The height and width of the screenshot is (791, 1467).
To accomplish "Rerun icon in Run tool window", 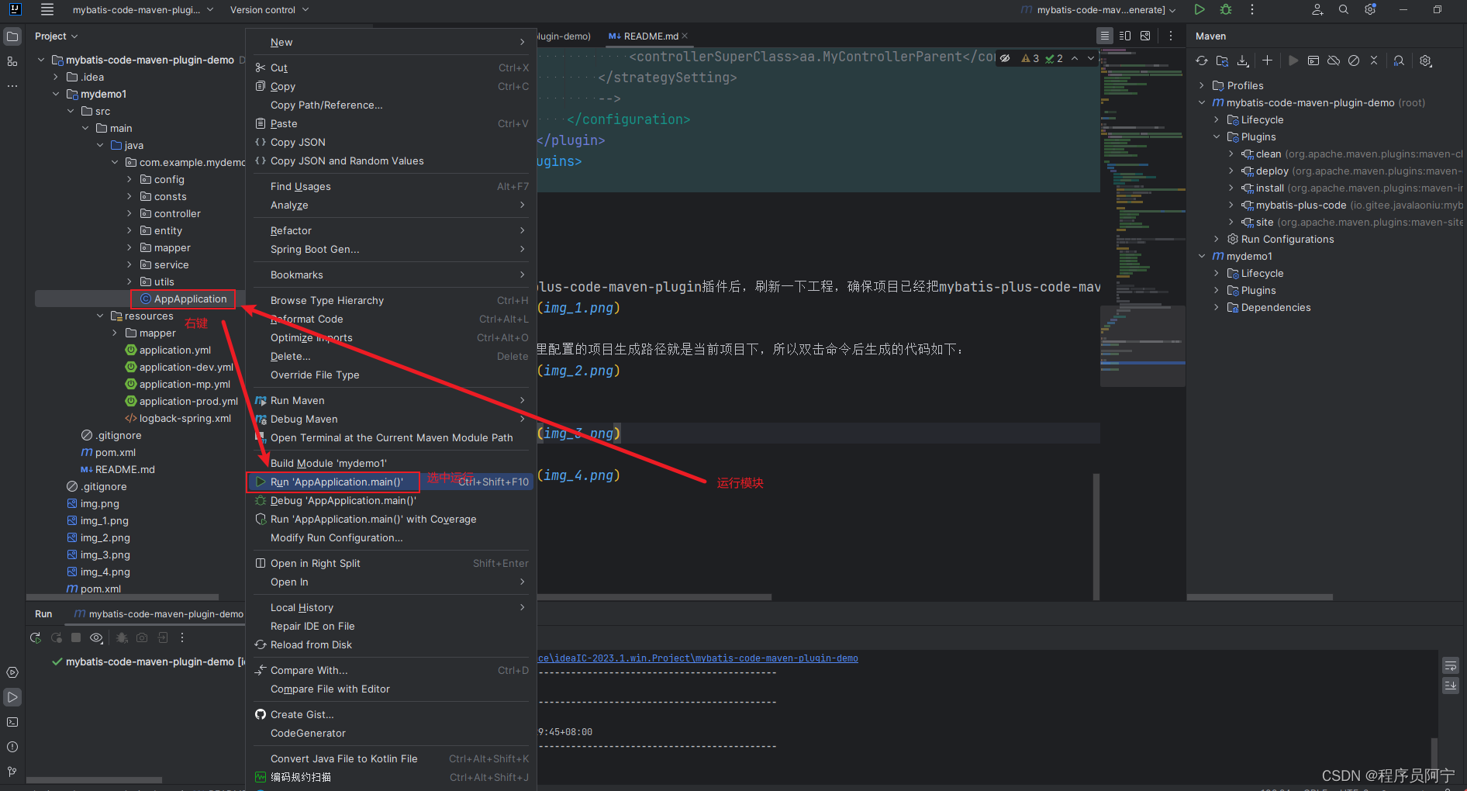I will coord(36,637).
